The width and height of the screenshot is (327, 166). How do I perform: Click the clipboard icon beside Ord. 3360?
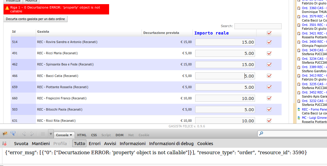pyautogui.click(x=299, y=8)
